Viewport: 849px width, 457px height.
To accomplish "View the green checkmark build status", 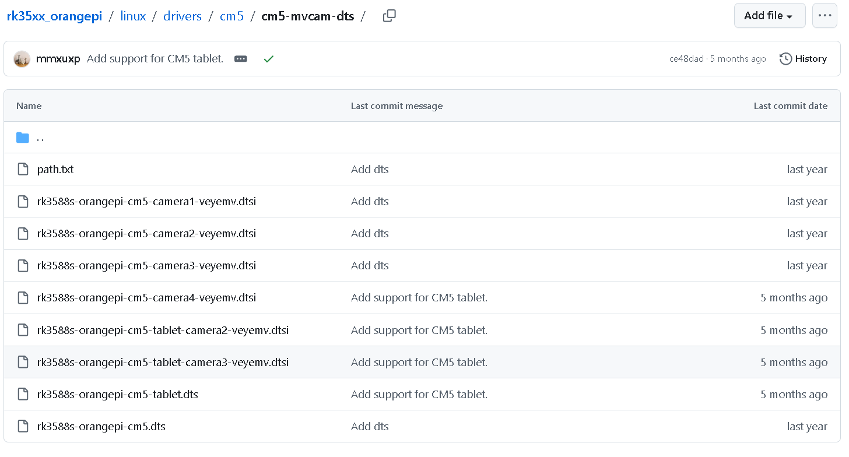I will pyautogui.click(x=268, y=59).
